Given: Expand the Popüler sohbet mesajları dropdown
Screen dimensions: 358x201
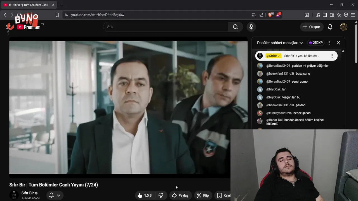Looking at the screenshot, I should tap(280, 43).
